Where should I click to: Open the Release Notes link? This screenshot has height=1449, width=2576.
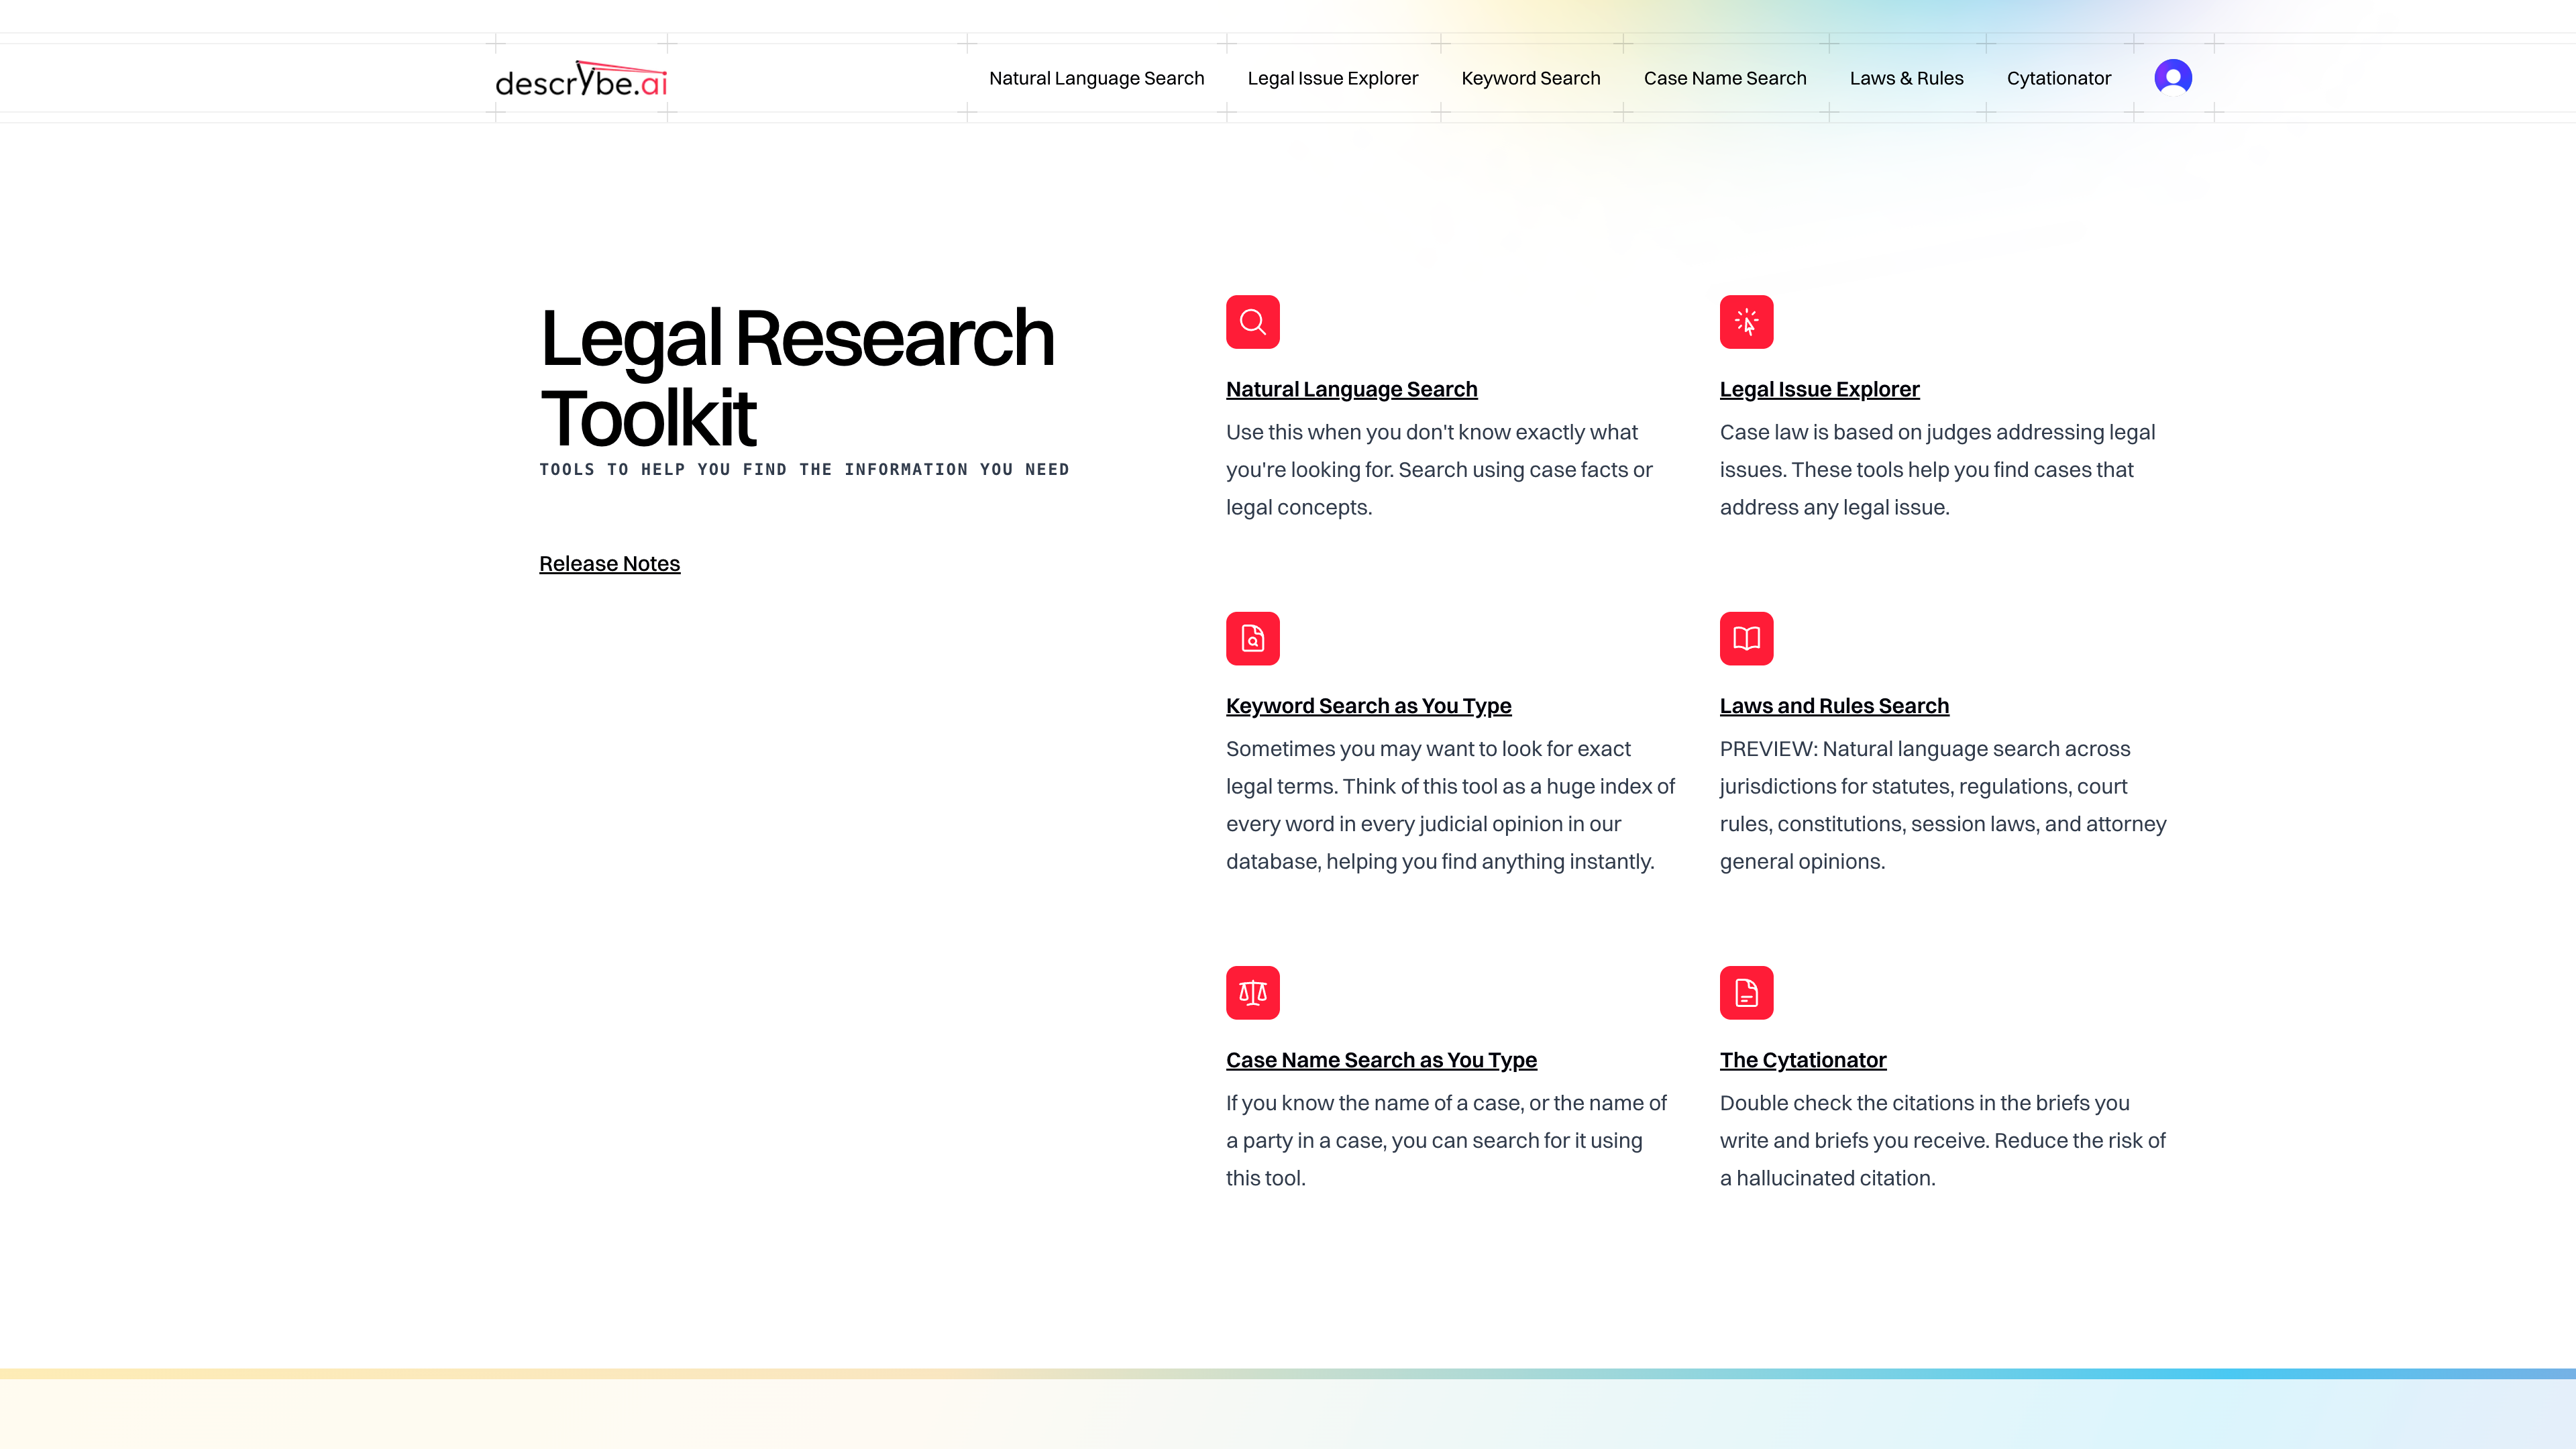coord(609,563)
